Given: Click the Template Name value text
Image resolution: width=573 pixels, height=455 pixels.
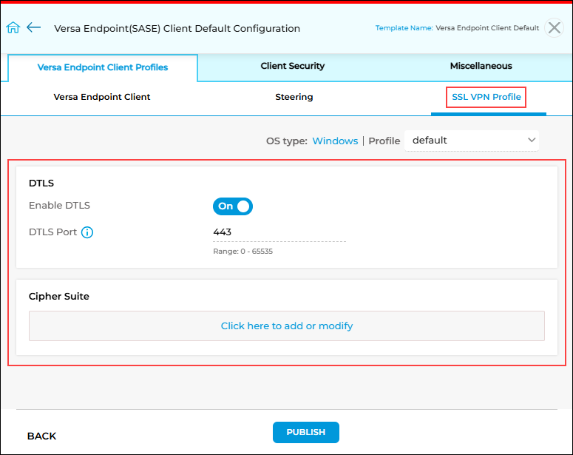Looking at the screenshot, I should click(487, 28).
